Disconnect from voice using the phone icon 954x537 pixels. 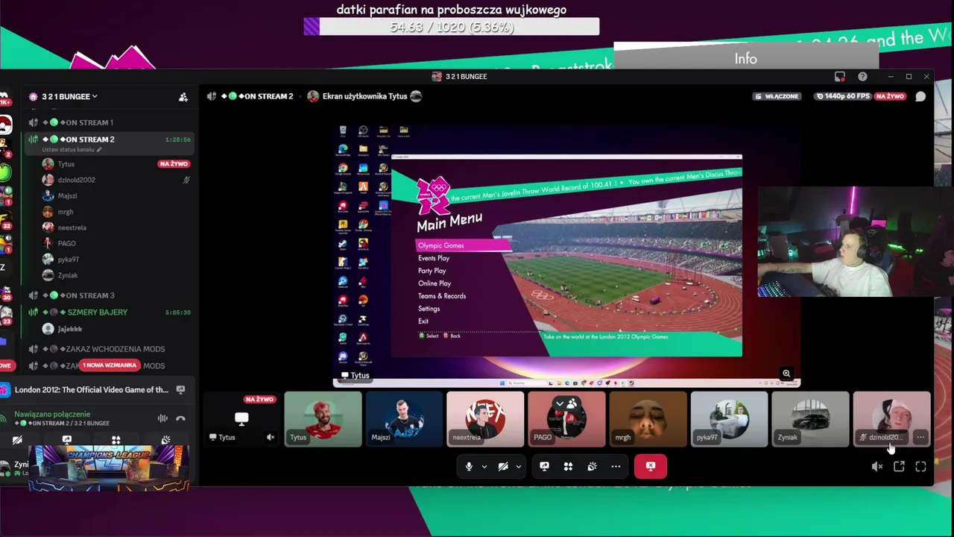(x=180, y=418)
